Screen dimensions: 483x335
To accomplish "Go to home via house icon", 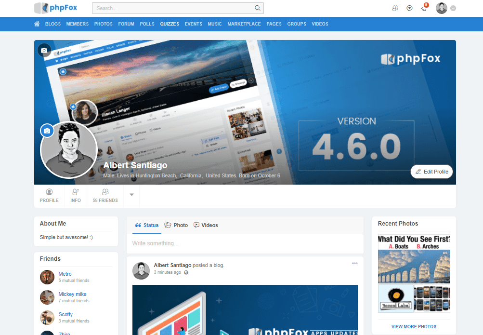I will tap(37, 24).
